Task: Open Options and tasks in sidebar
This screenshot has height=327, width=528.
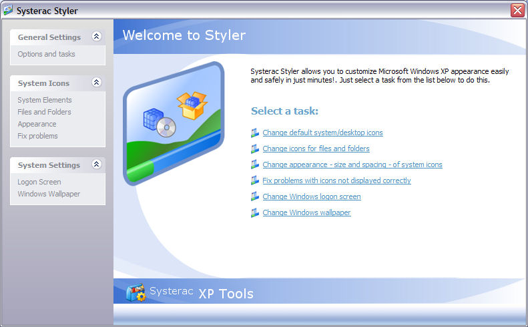Action: (x=47, y=54)
